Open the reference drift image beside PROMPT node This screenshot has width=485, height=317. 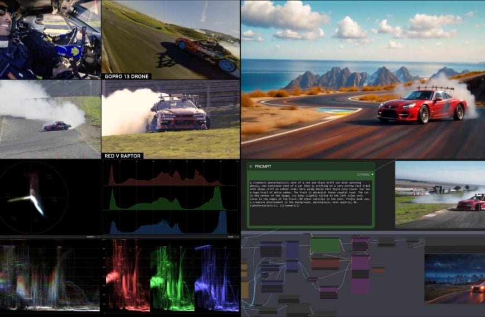coord(440,195)
